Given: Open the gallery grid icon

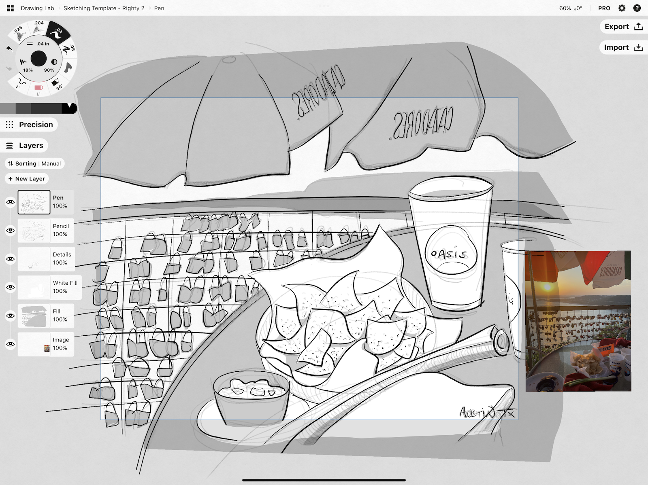Looking at the screenshot, I should click(11, 8).
